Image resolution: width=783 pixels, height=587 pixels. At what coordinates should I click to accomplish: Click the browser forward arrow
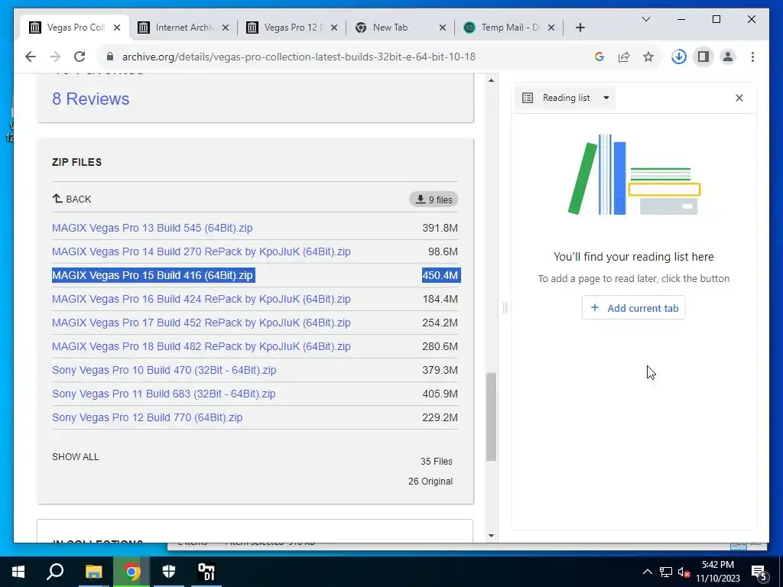[55, 57]
